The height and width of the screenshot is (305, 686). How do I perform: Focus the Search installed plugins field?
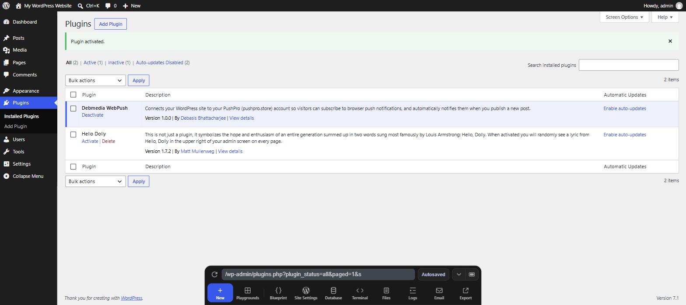(629, 65)
